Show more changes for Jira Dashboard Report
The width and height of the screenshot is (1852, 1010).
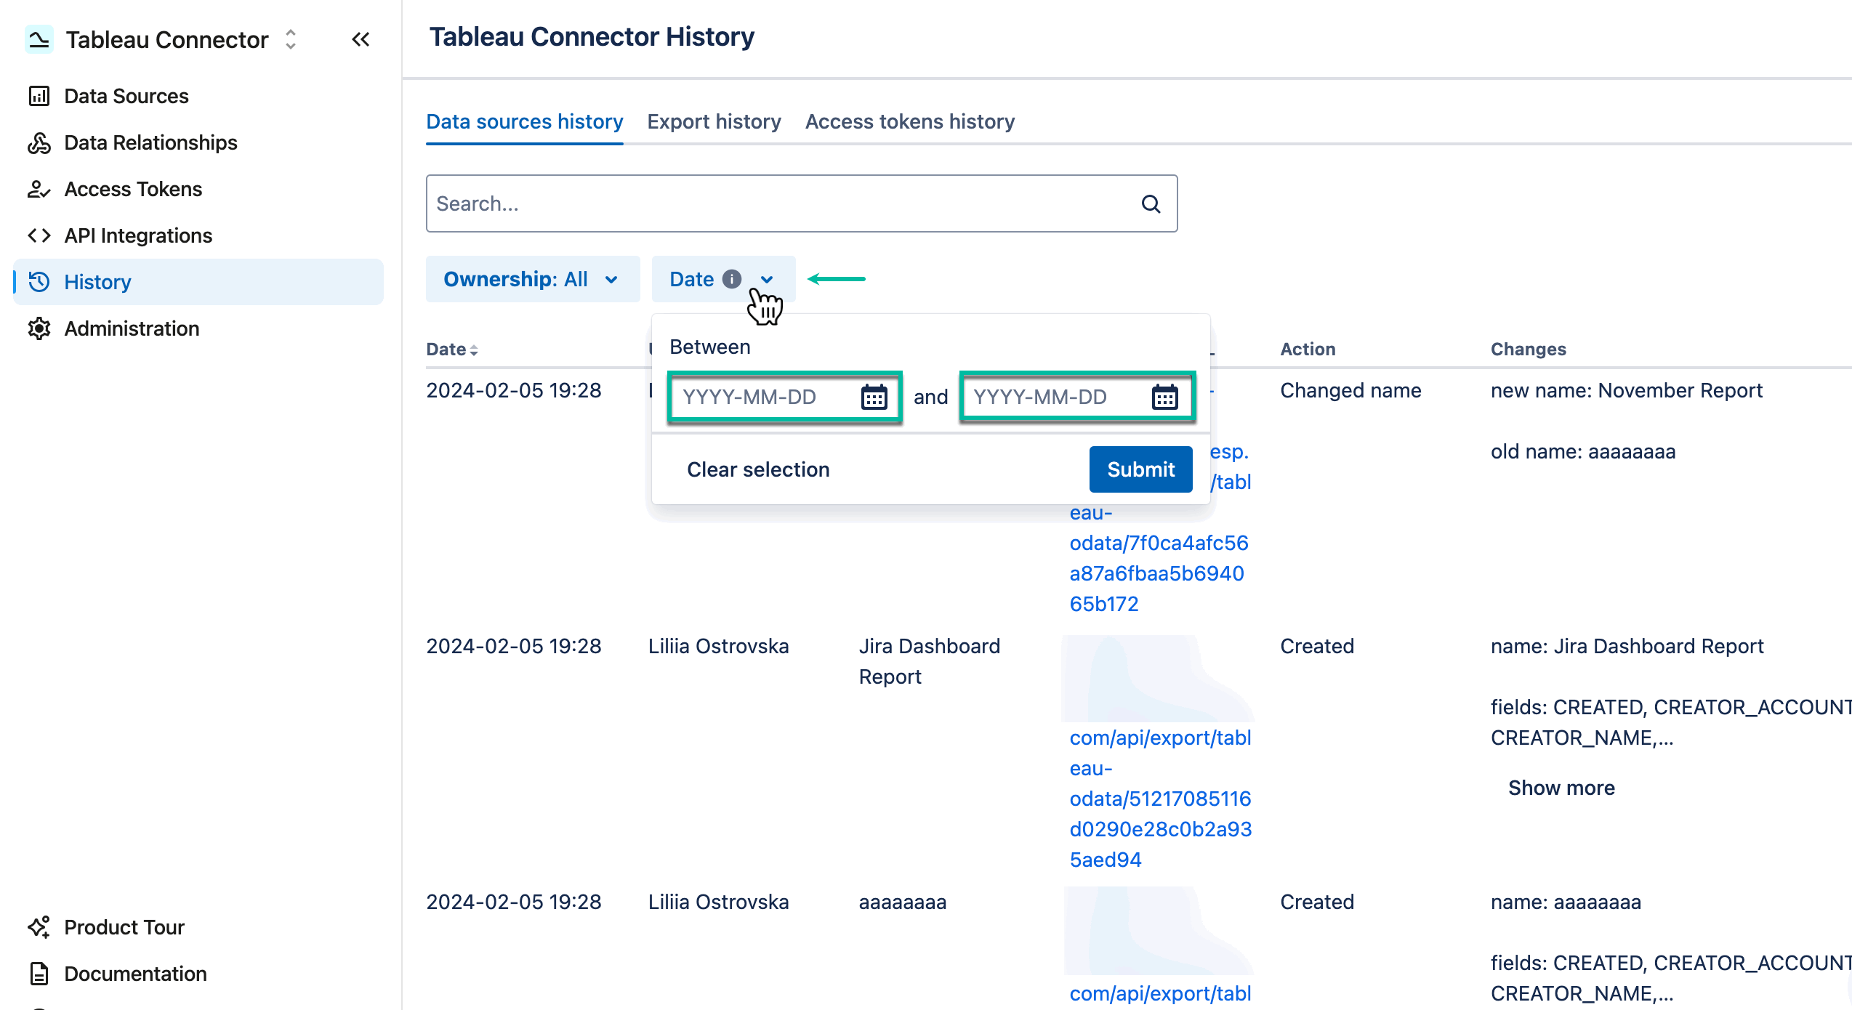point(1561,787)
